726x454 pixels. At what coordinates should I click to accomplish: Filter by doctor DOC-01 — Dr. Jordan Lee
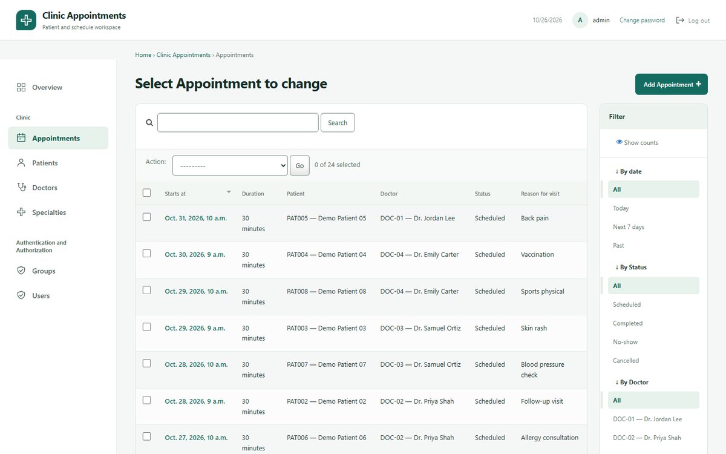[x=647, y=419]
